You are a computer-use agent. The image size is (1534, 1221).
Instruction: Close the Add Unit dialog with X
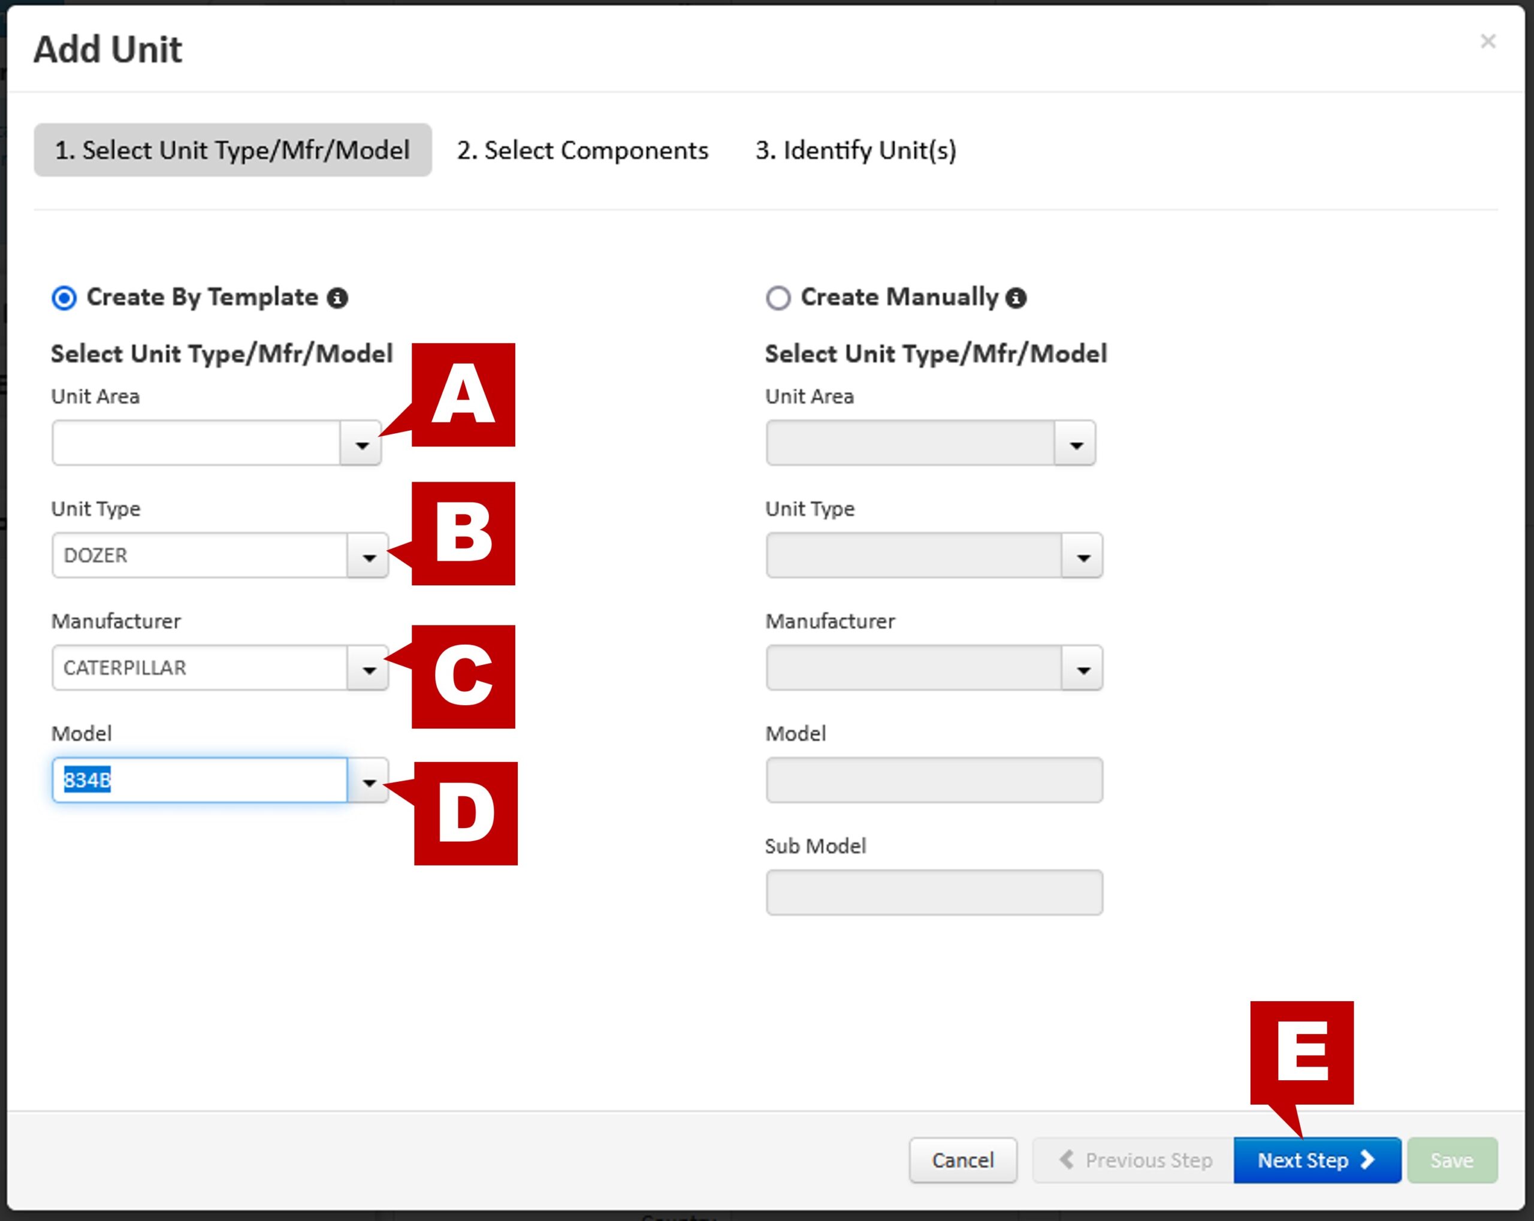click(x=1488, y=41)
